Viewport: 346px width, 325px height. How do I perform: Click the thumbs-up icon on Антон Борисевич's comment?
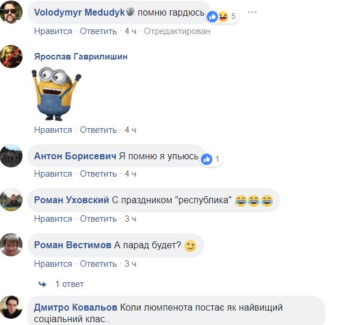coord(206,159)
